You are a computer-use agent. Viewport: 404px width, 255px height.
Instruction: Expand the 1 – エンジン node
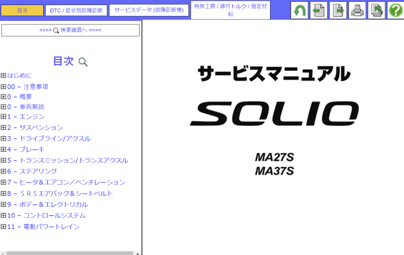tap(3, 117)
